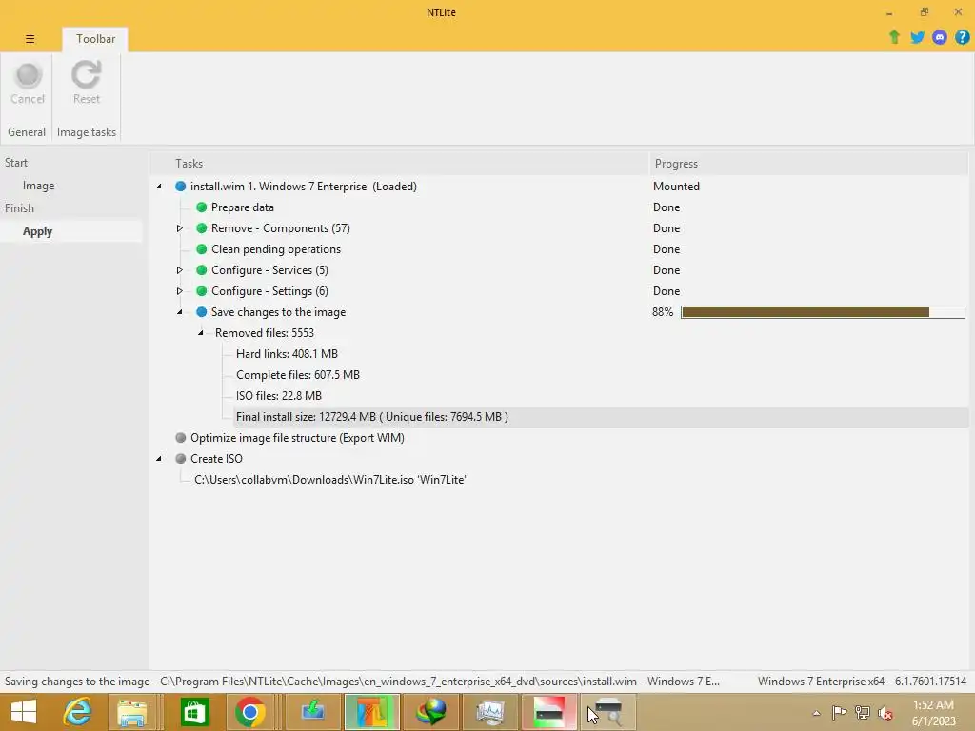Open the Image page in sidebar
Image resolution: width=975 pixels, height=731 pixels.
[38, 186]
